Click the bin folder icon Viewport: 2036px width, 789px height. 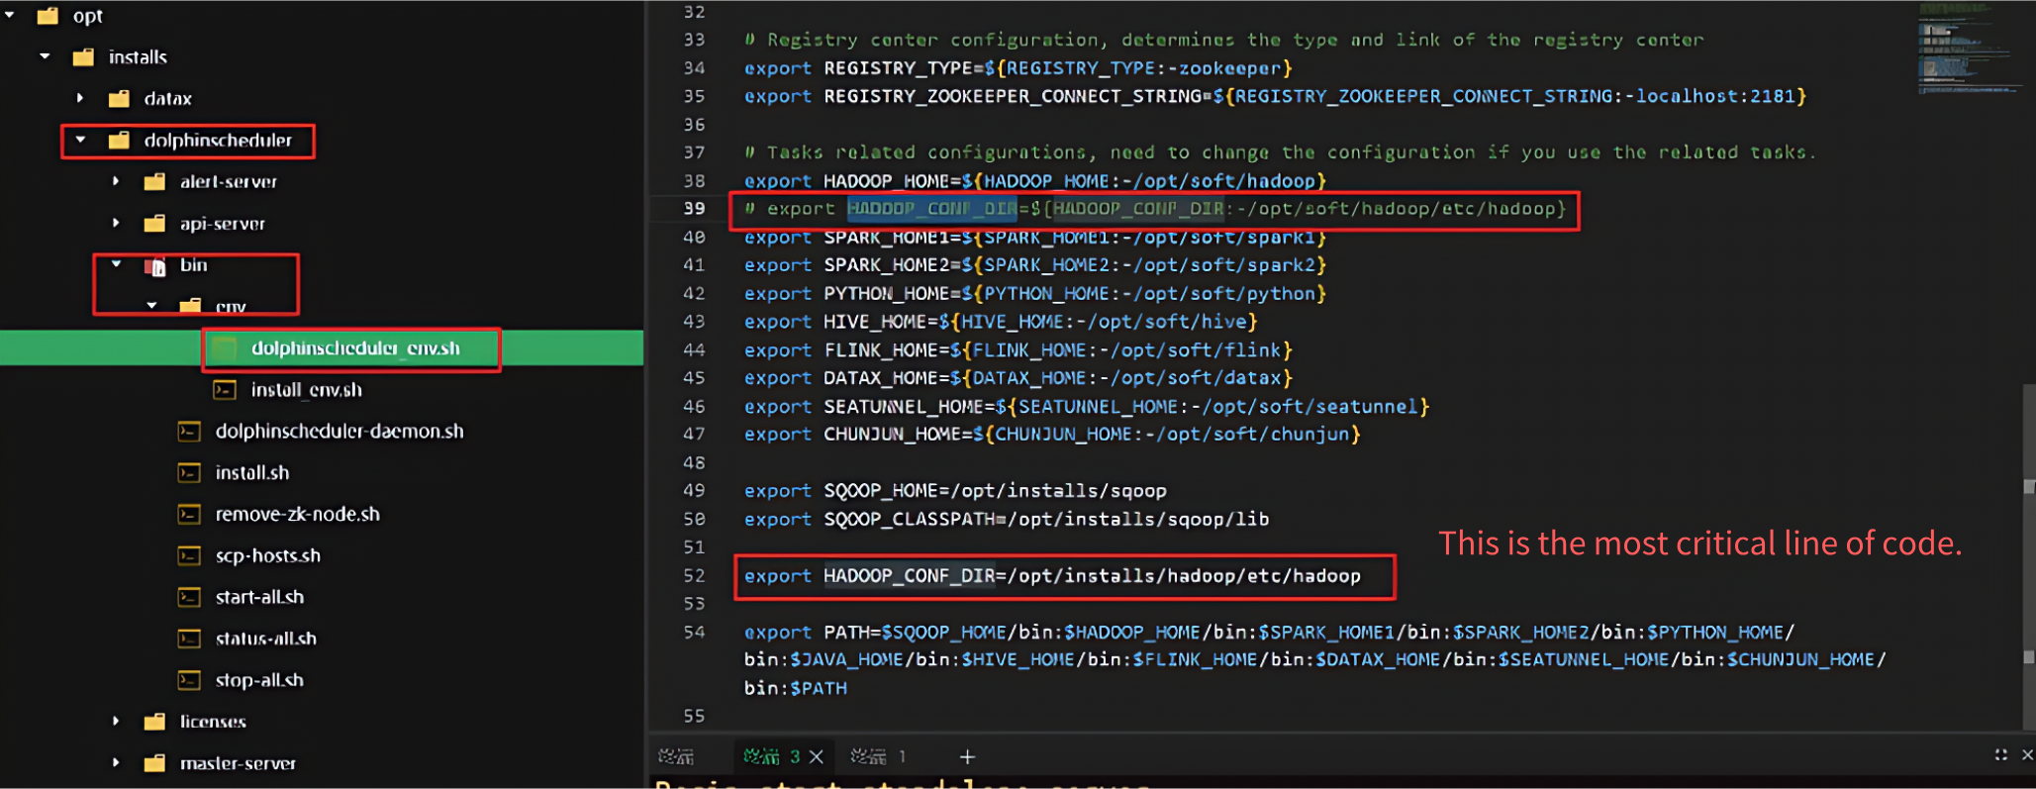point(154,265)
